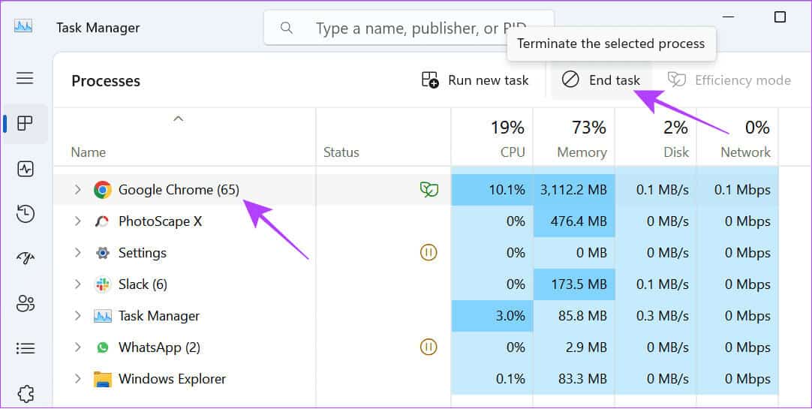Open Startup apps page from sidebar
This screenshot has height=409, width=812.
pyautogui.click(x=25, y=258)
